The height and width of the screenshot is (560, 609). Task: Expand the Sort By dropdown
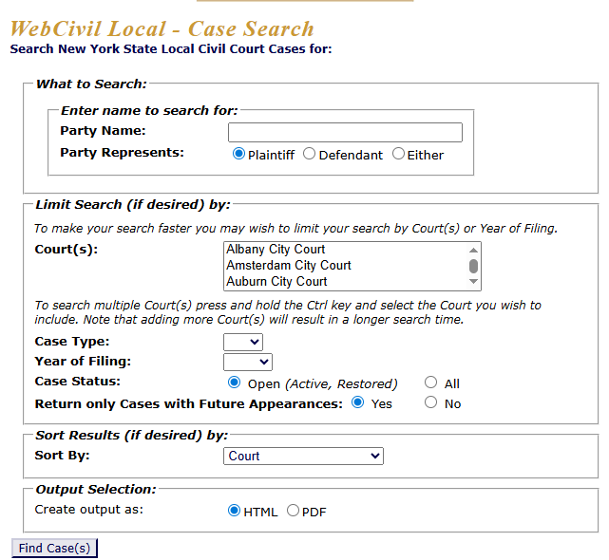coord(304,457)
